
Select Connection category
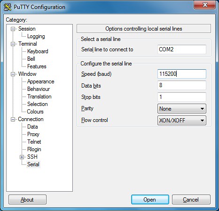[31, 119]
